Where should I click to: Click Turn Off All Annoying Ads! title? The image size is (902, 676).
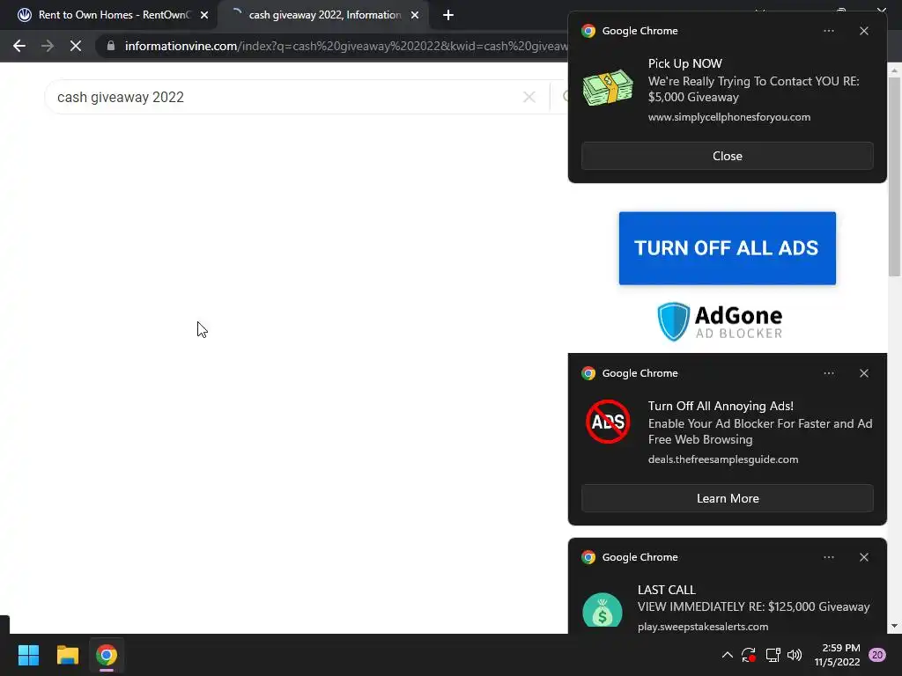[721, 407]
